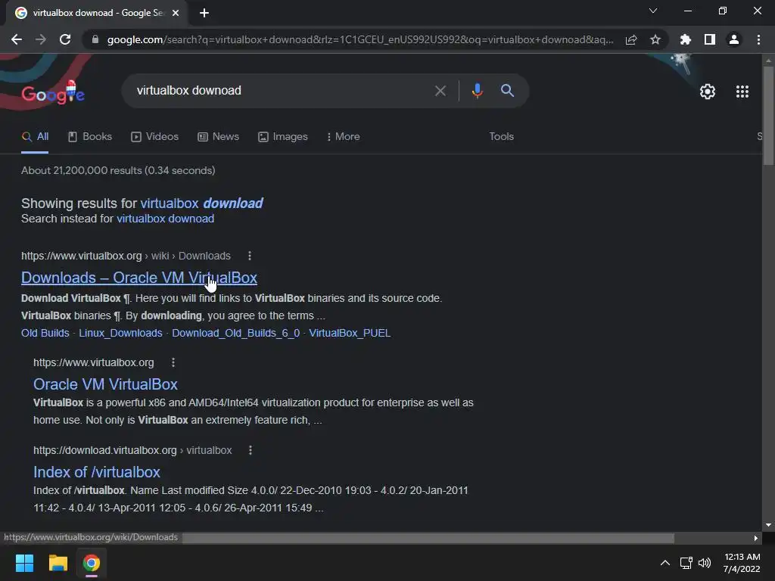This screenshot has height=581, width=775.
Task: Click the horizontal scrollbar thumb
Action: pos(428,538)
